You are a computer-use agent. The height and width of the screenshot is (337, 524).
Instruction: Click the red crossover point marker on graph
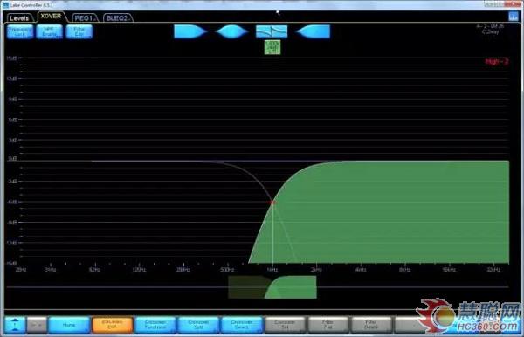[272, 203]
